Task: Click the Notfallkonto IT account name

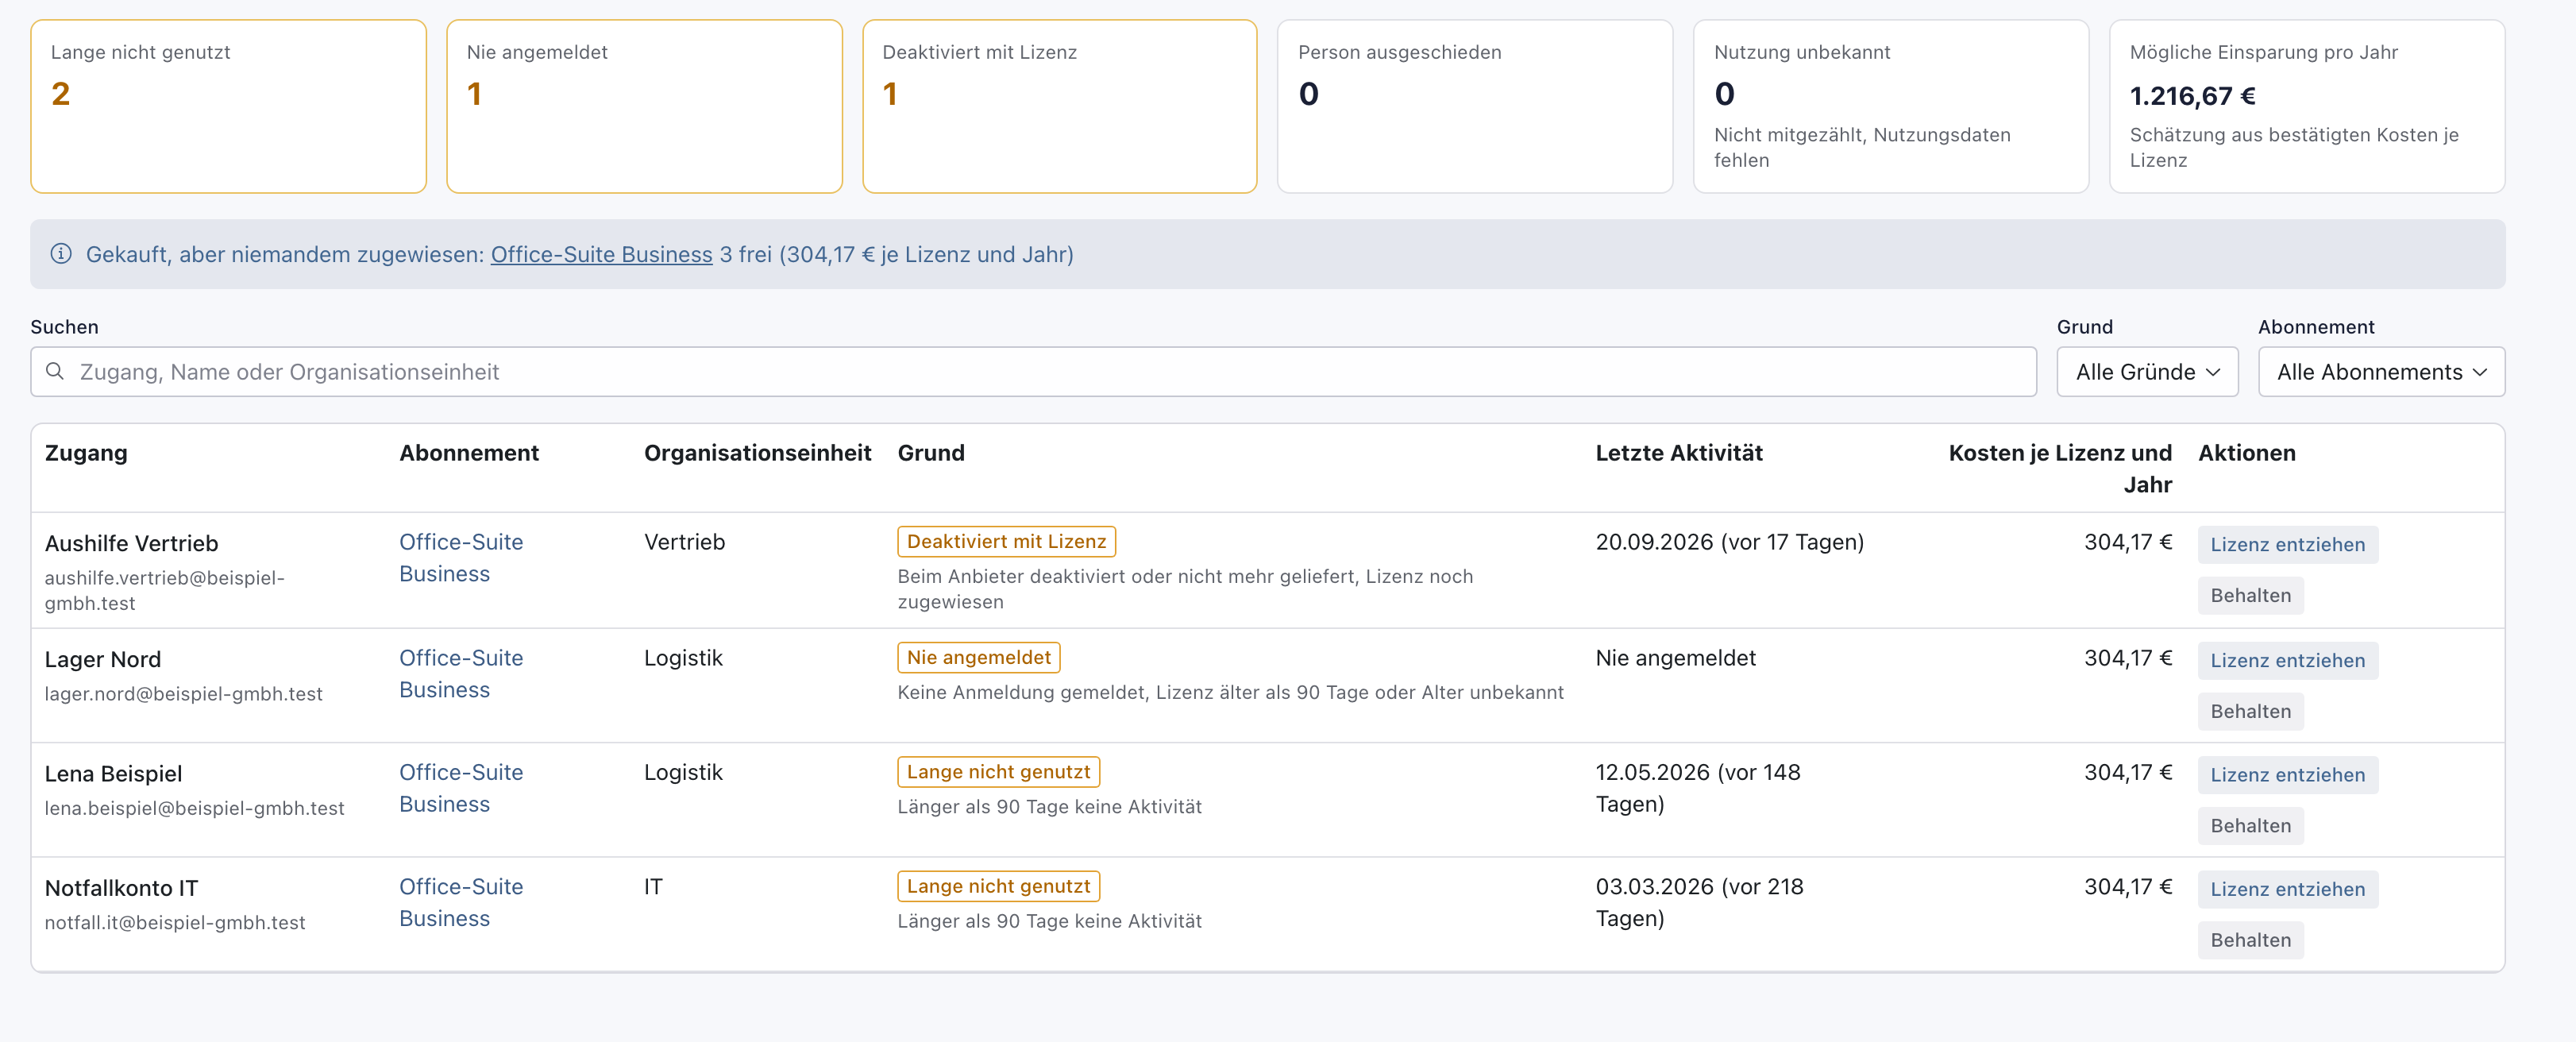Action: (x=121, y=888)
